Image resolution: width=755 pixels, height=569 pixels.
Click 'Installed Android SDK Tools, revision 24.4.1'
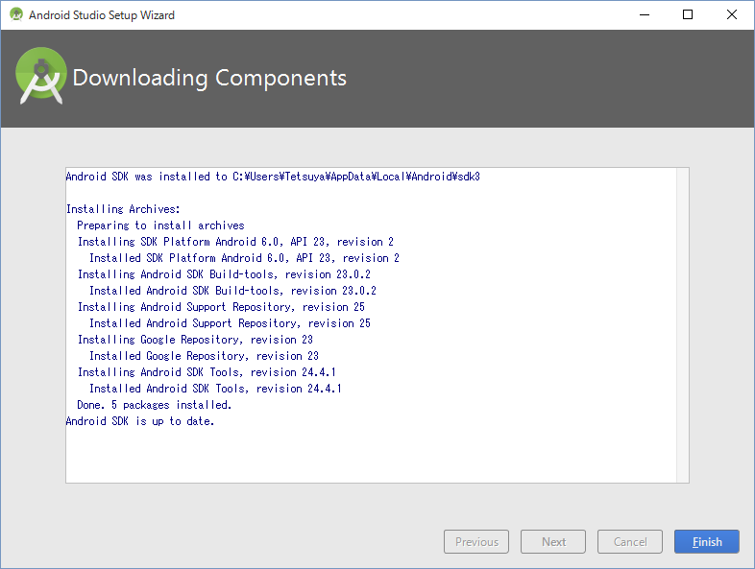pos(215,389)
